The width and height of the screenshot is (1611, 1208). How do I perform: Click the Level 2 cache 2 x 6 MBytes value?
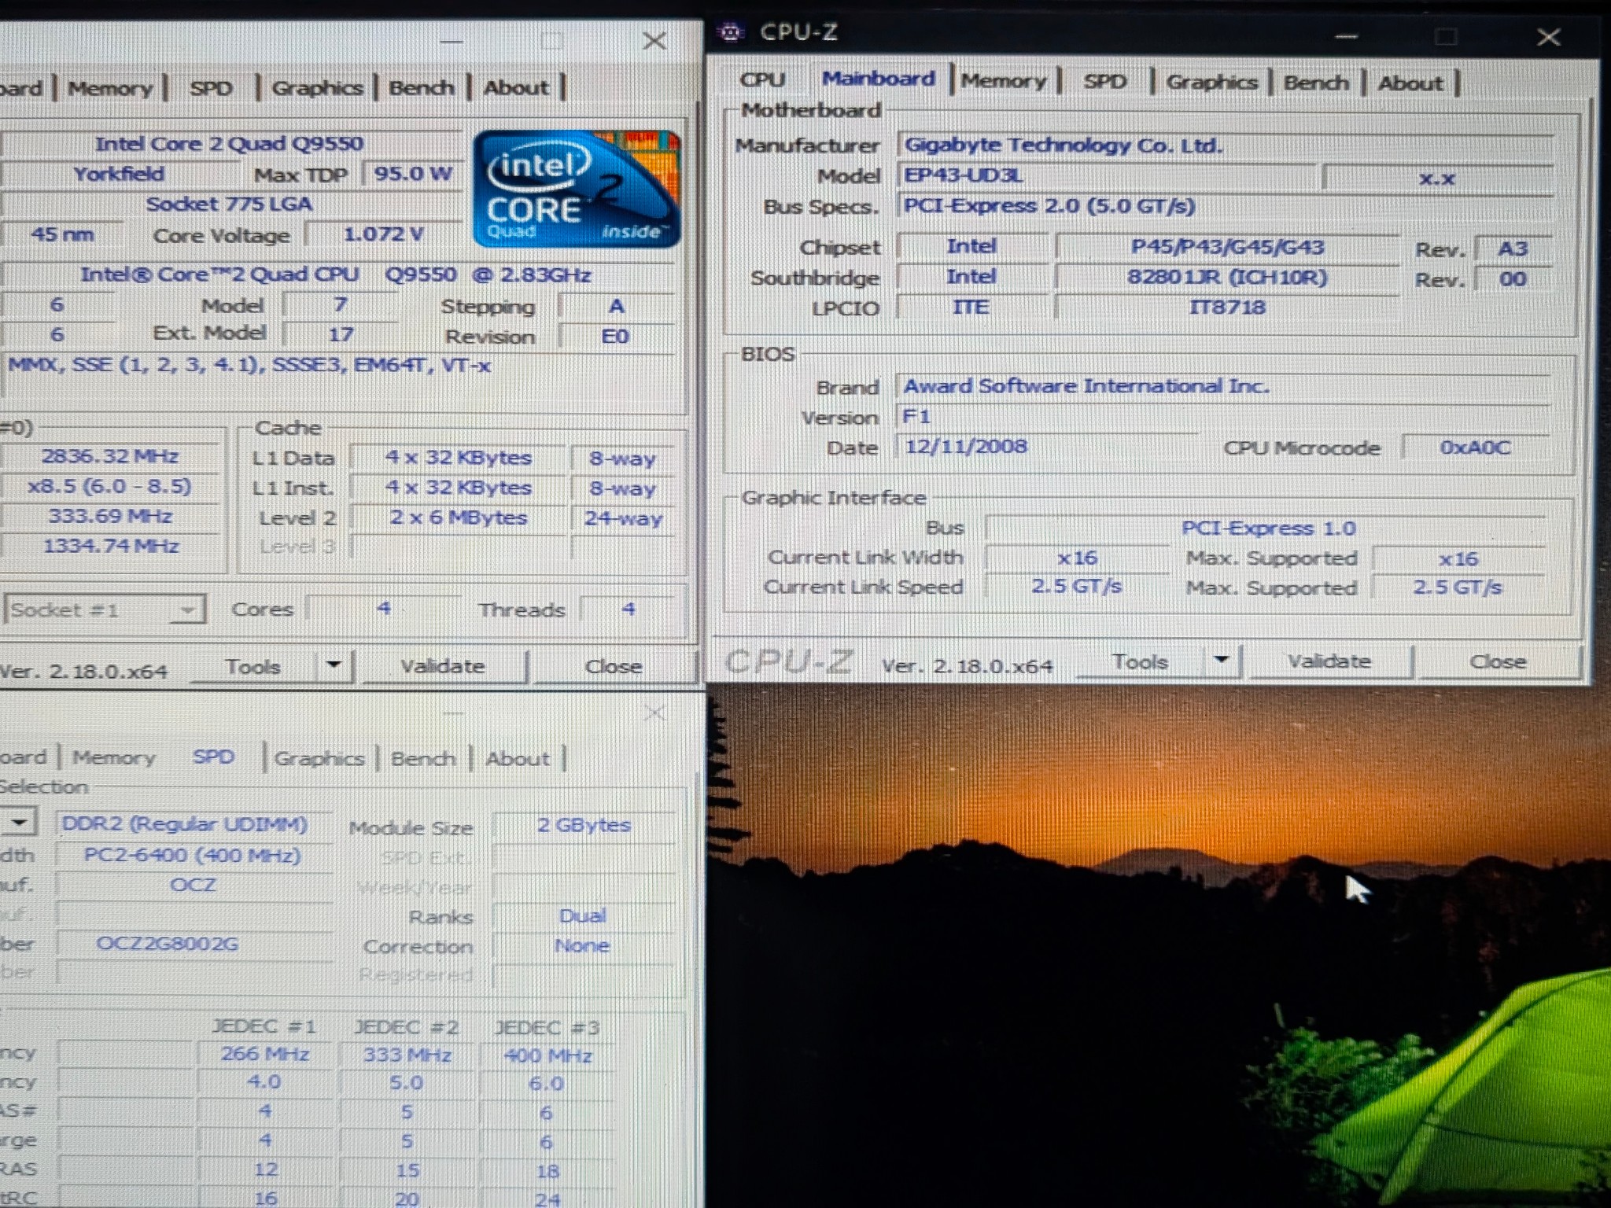pos(458,517)
